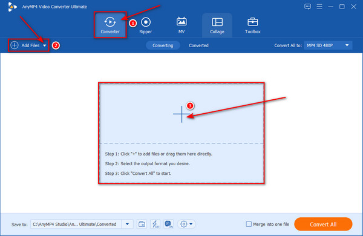Image resolution: width=363 pixels, height=236 pixels.
Task: Click the 'Step 2' instruction text
Action: tap(147, 163)
